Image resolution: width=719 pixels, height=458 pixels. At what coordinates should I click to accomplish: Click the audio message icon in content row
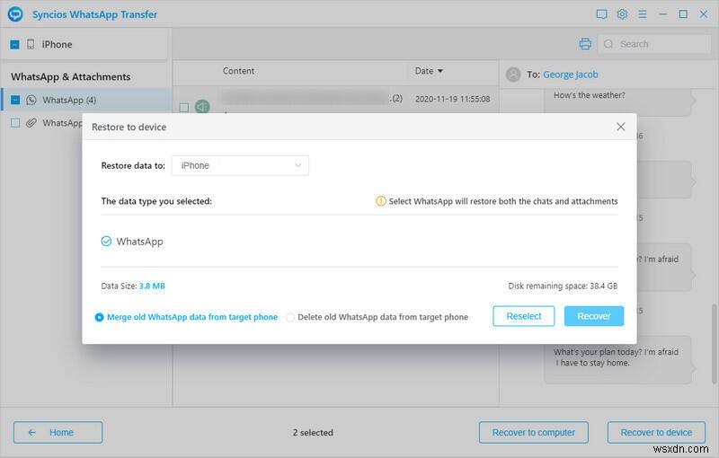(202, 106)
